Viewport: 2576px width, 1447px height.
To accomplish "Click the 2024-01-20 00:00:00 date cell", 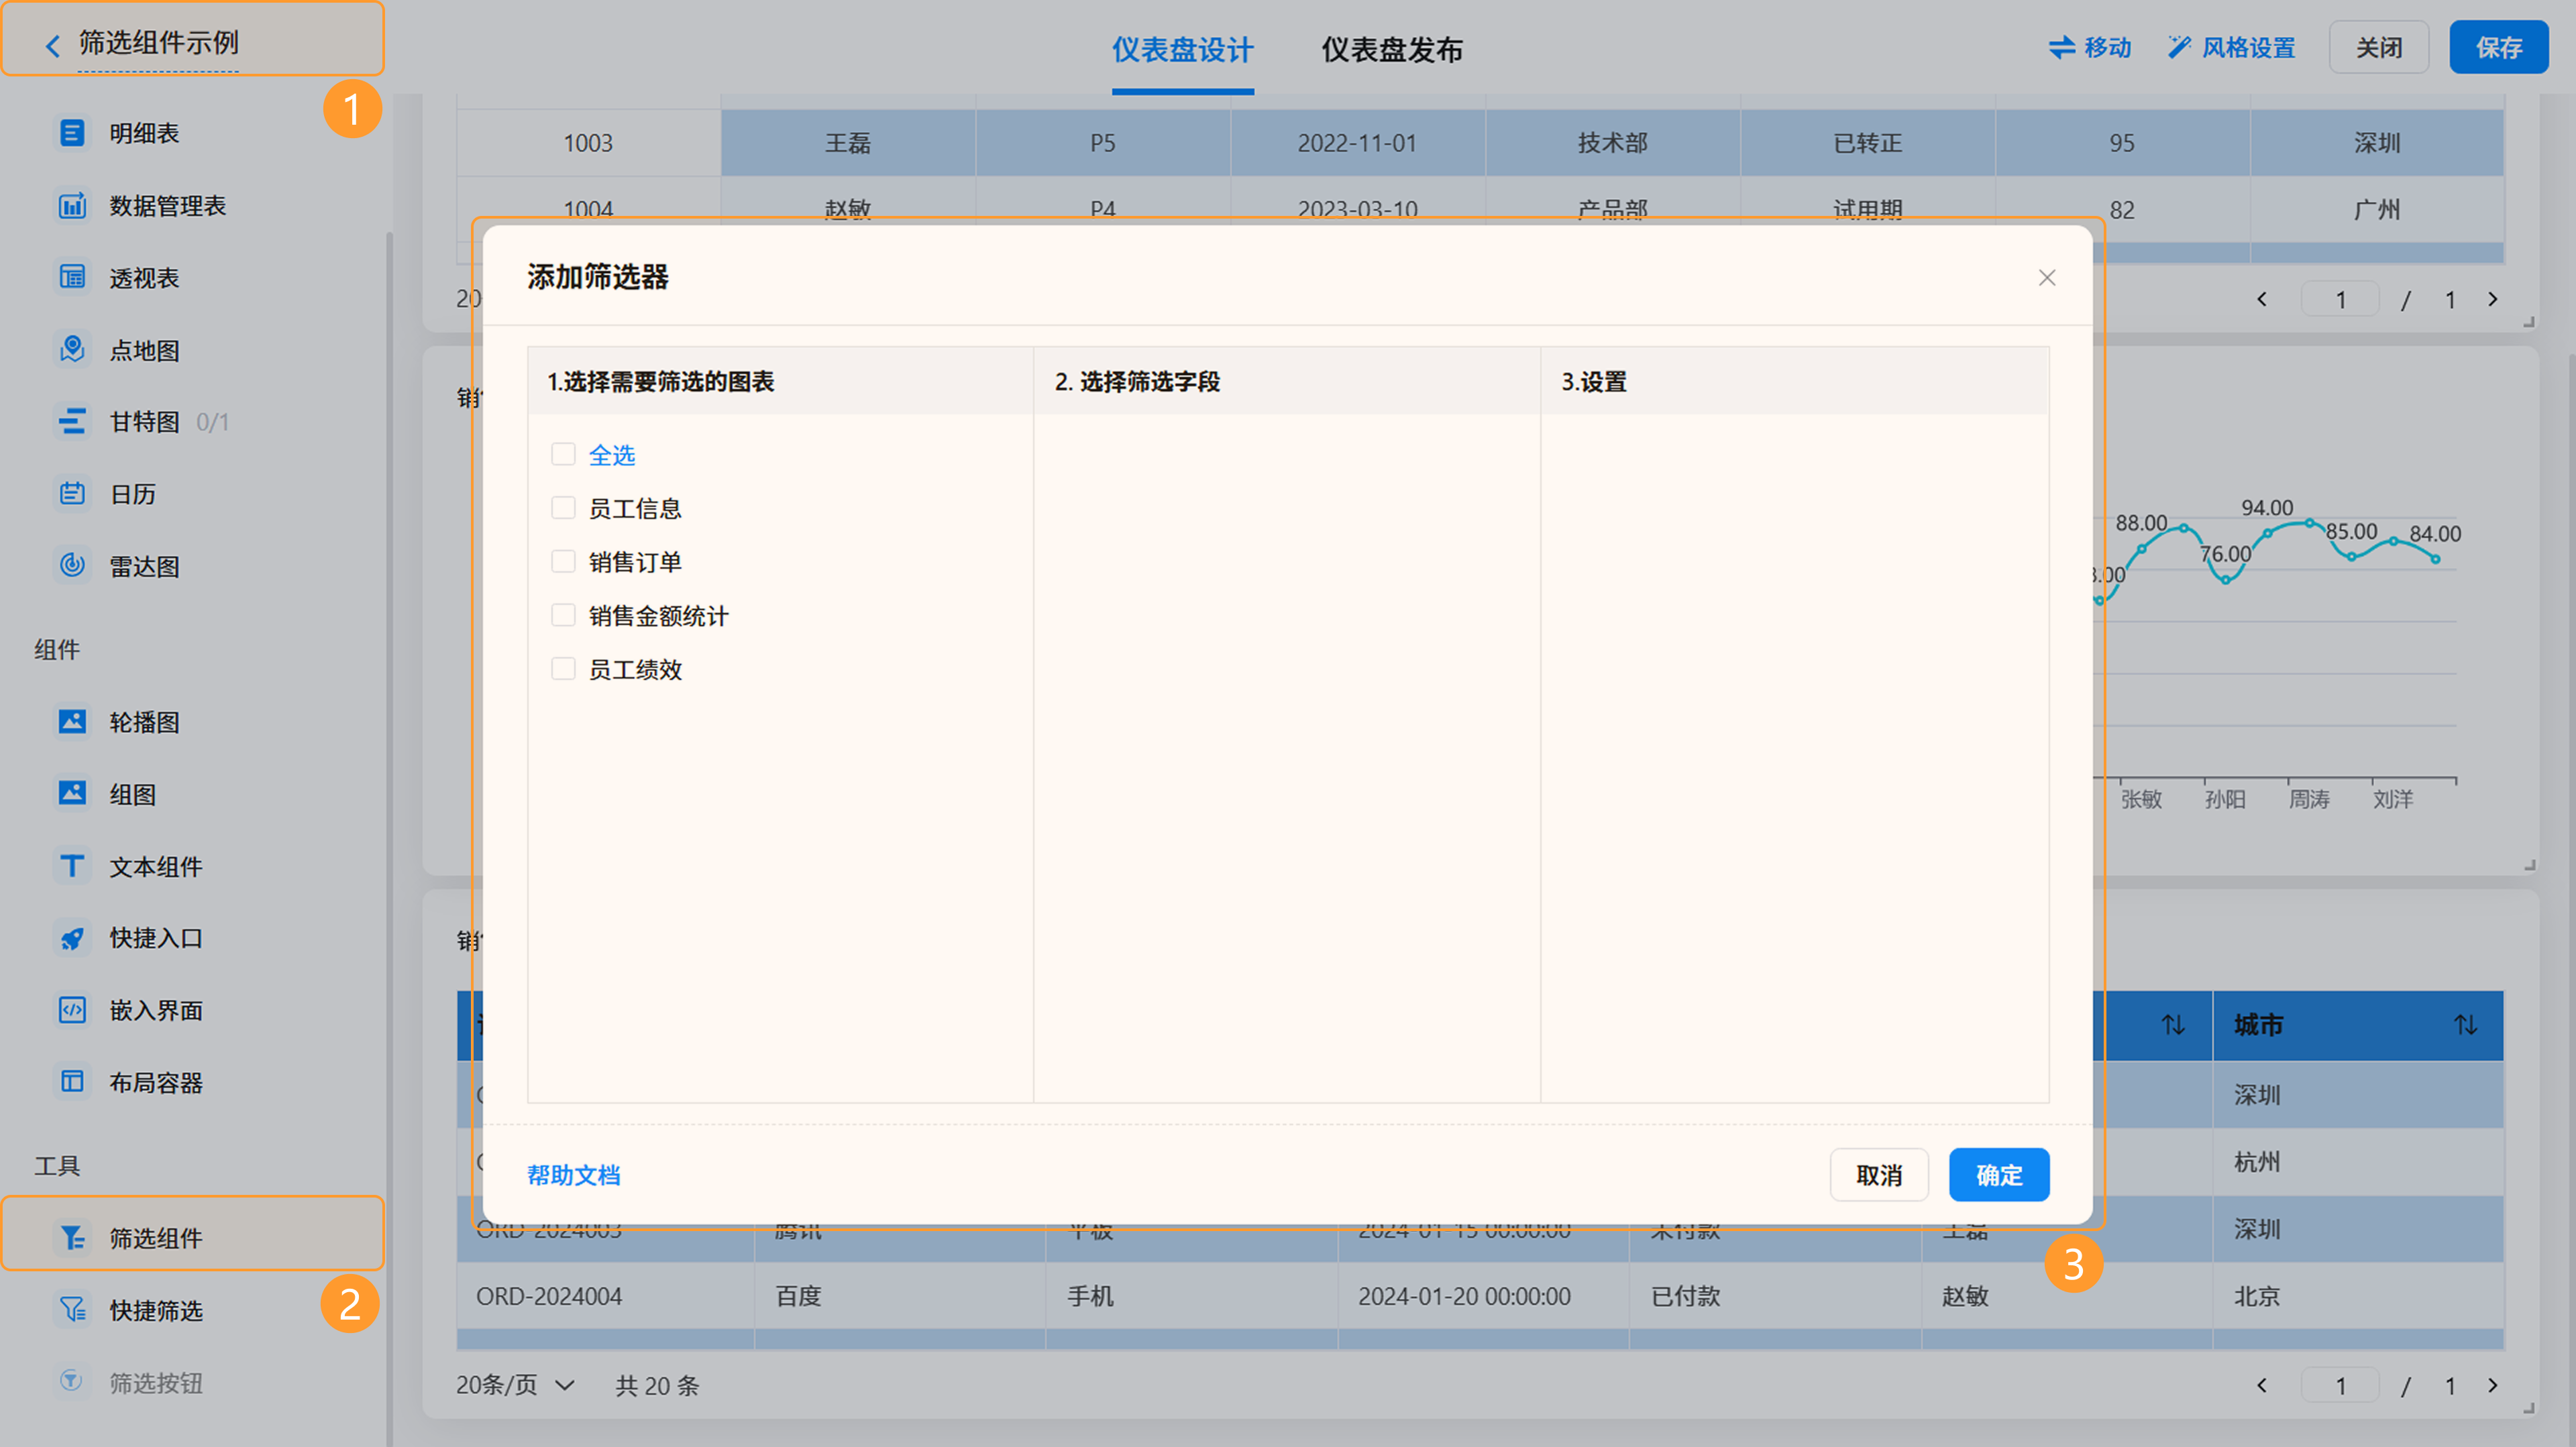I will click(x=1484, y=1296).
